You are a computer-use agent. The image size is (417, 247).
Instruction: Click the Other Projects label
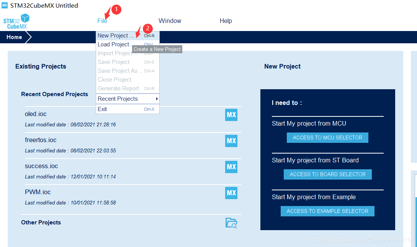(41, 222)
